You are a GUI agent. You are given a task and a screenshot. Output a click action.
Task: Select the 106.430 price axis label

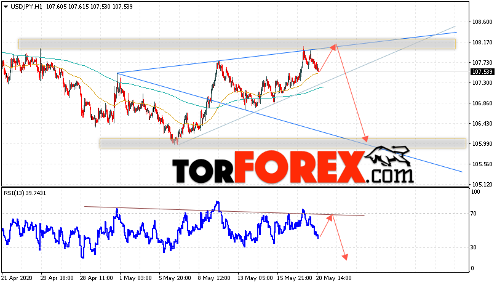coord(482,124)
